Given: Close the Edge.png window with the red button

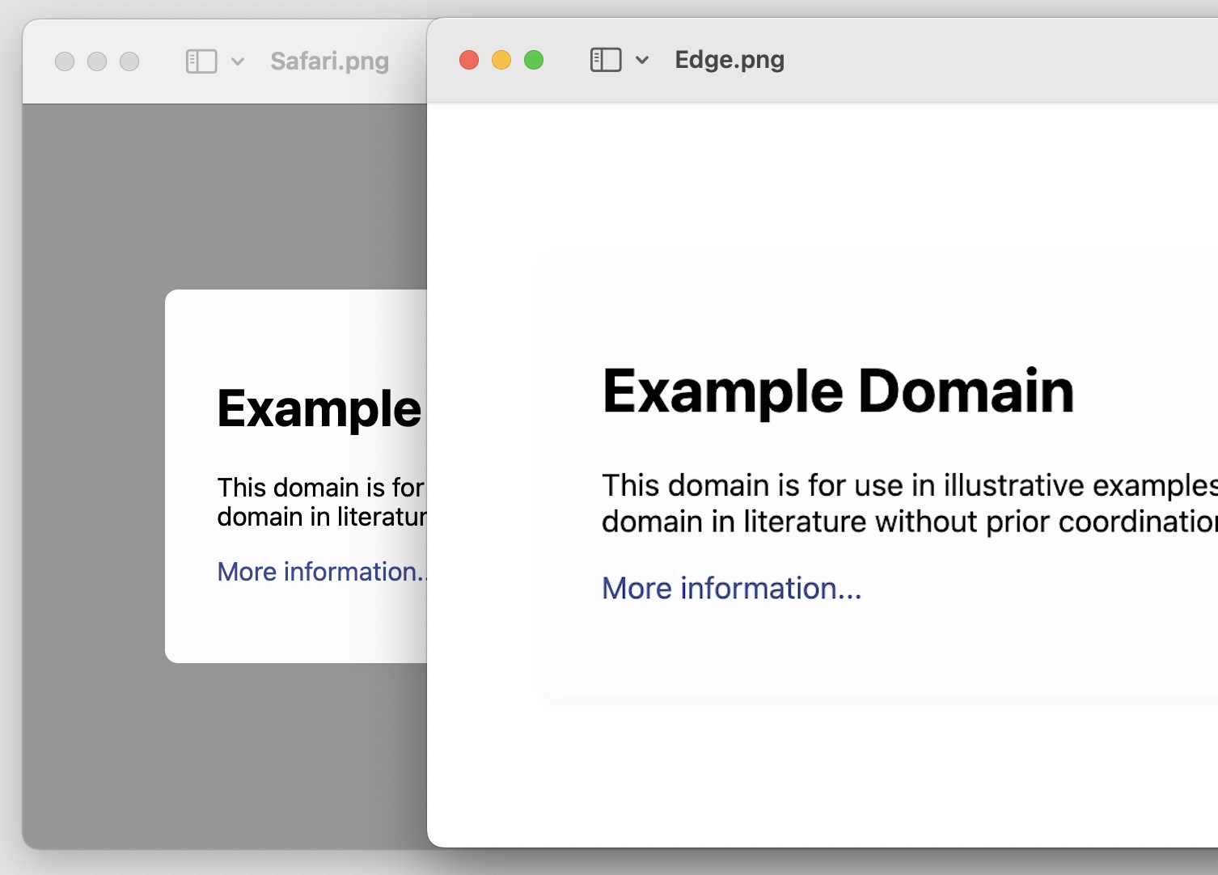Looking at the screenshot, I should pyautogui.click(x=469, y=60).
